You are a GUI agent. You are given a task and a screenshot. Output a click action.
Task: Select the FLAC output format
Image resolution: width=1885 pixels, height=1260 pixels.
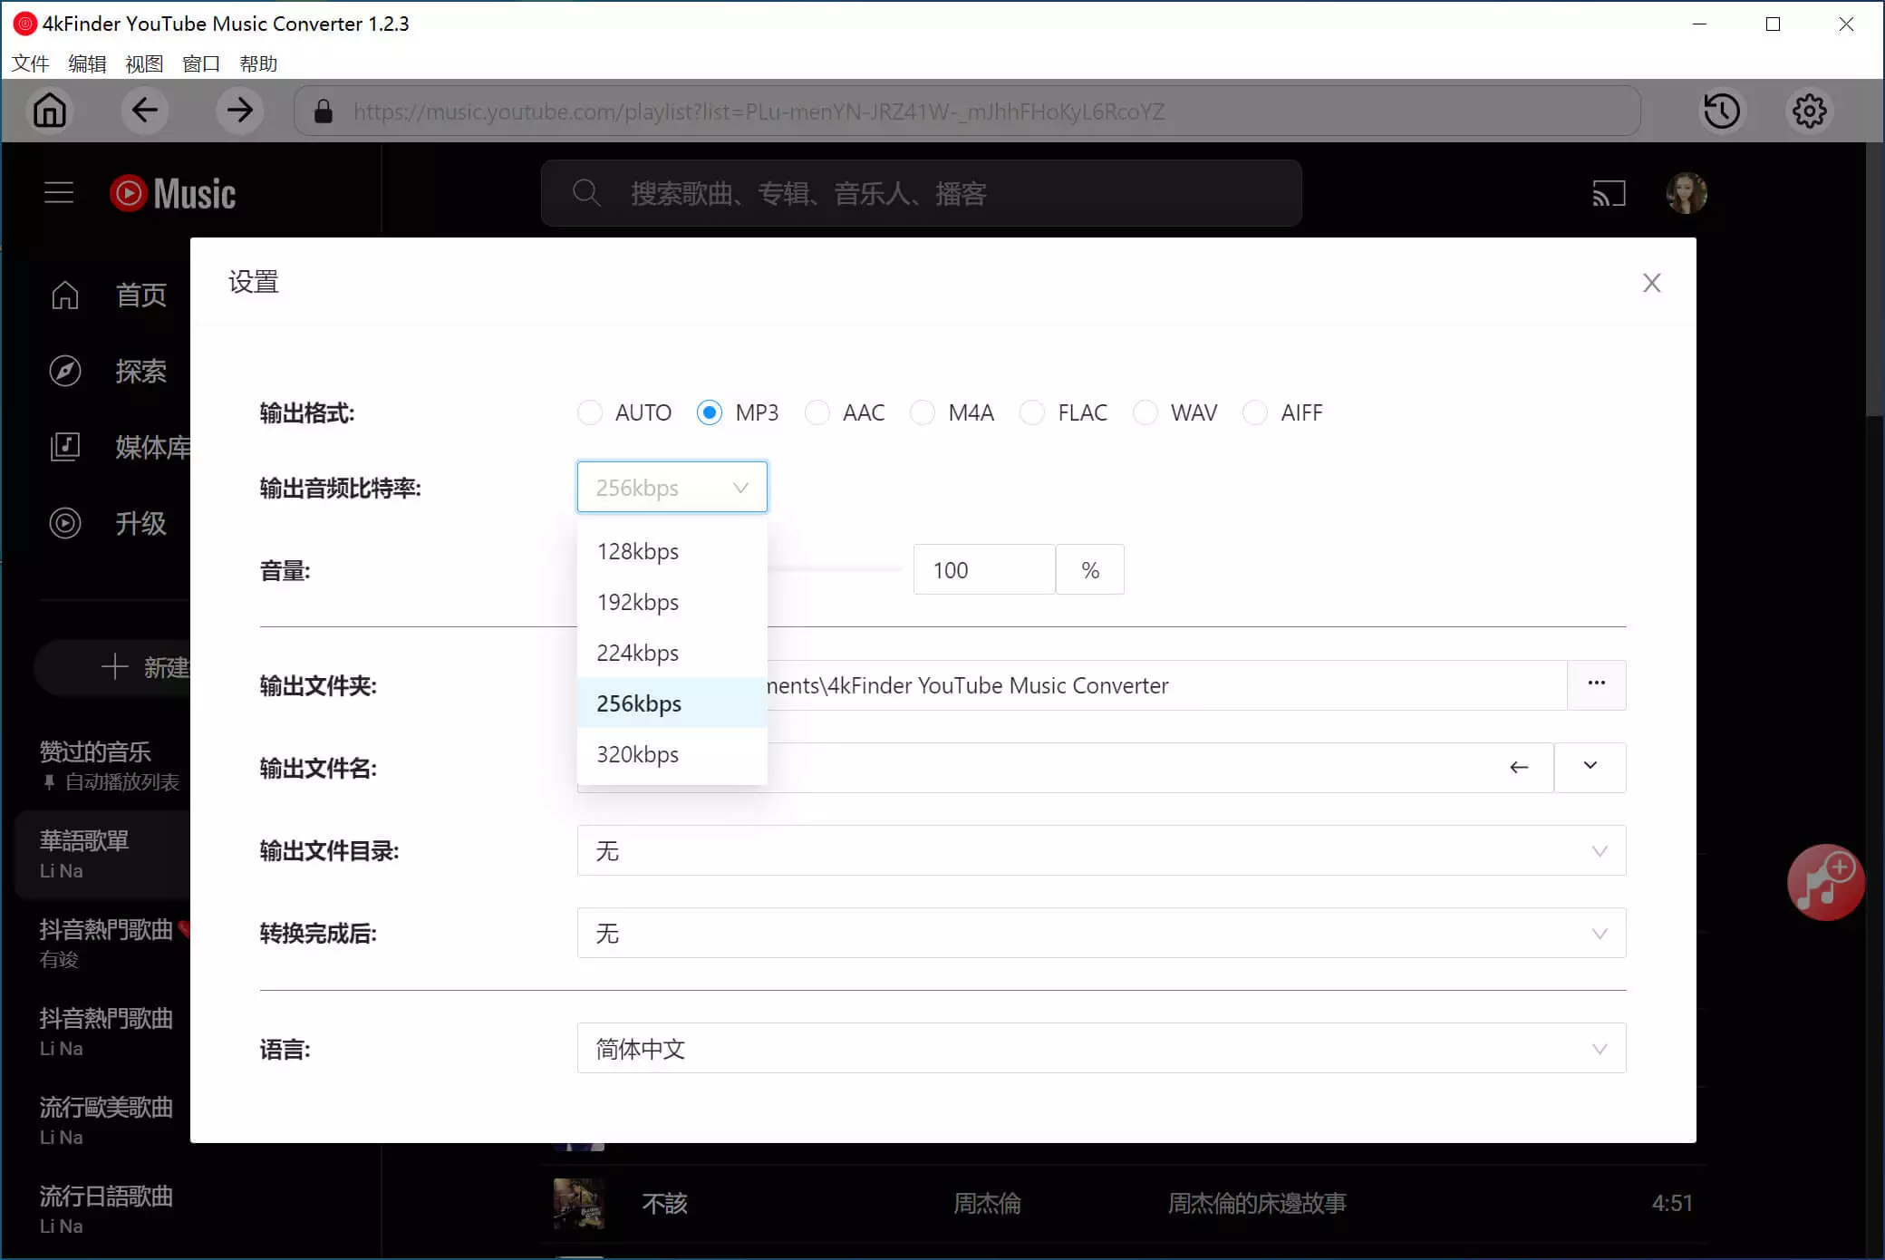click(x=1064, y=413)
